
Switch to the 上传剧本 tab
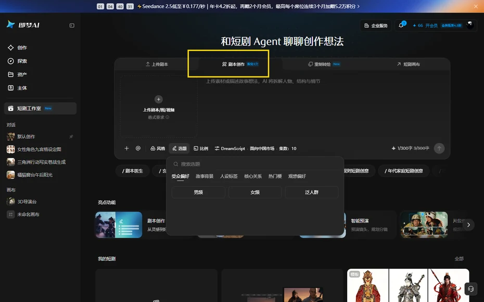click(157, 64)
